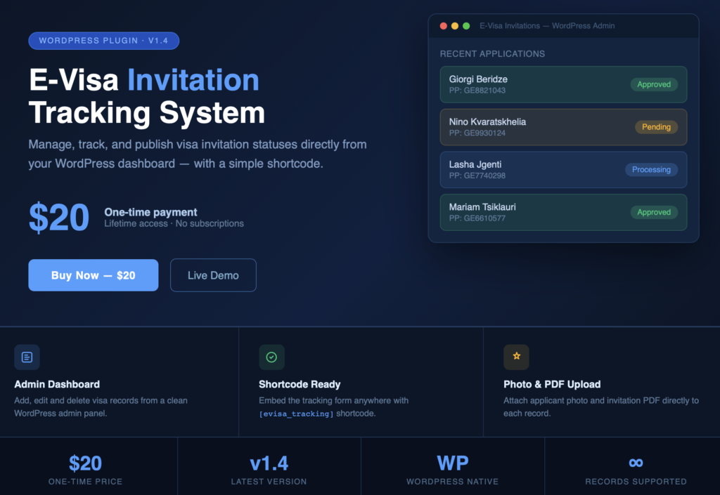Click the v1.4 latest version stat
The width and height of the screenshot is (720, 495).
tap(269, 463)
